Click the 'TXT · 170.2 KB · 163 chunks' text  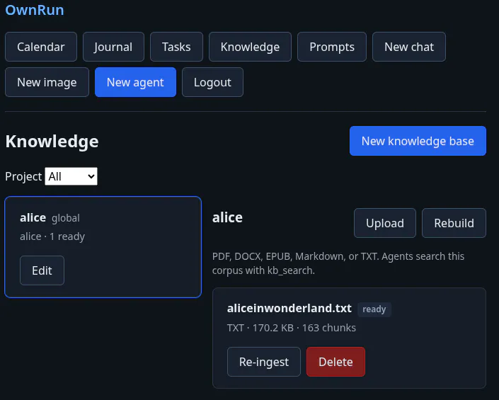click(x=291, y=328)
